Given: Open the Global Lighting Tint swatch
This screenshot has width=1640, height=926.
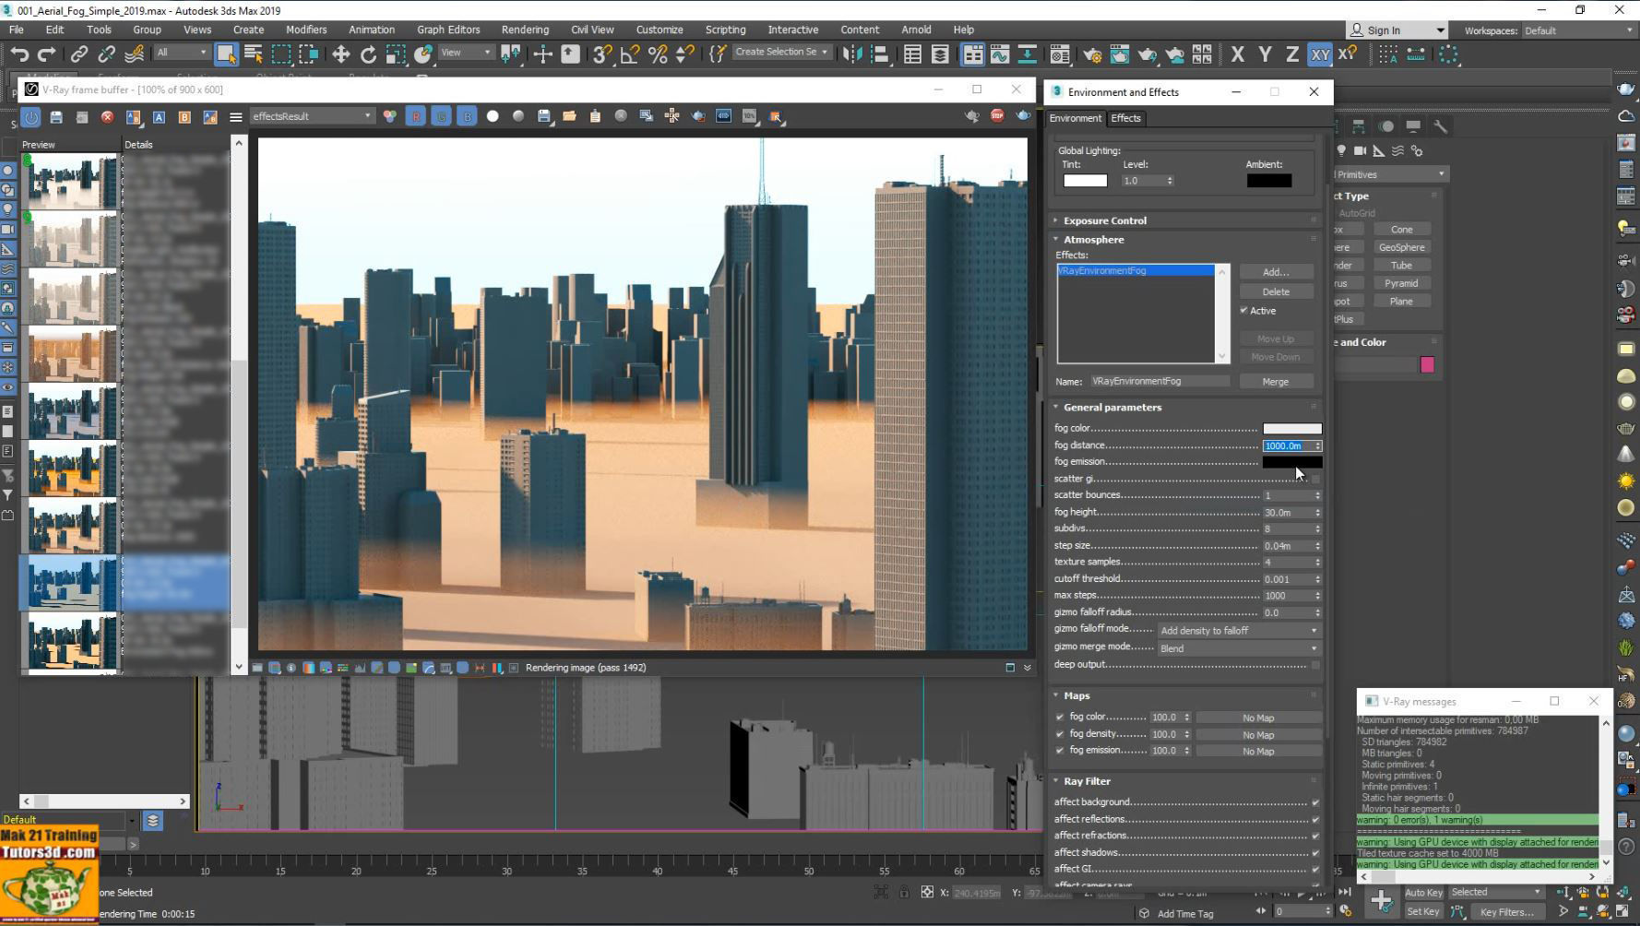Looking at the screenshot, I should (1085, 181).
